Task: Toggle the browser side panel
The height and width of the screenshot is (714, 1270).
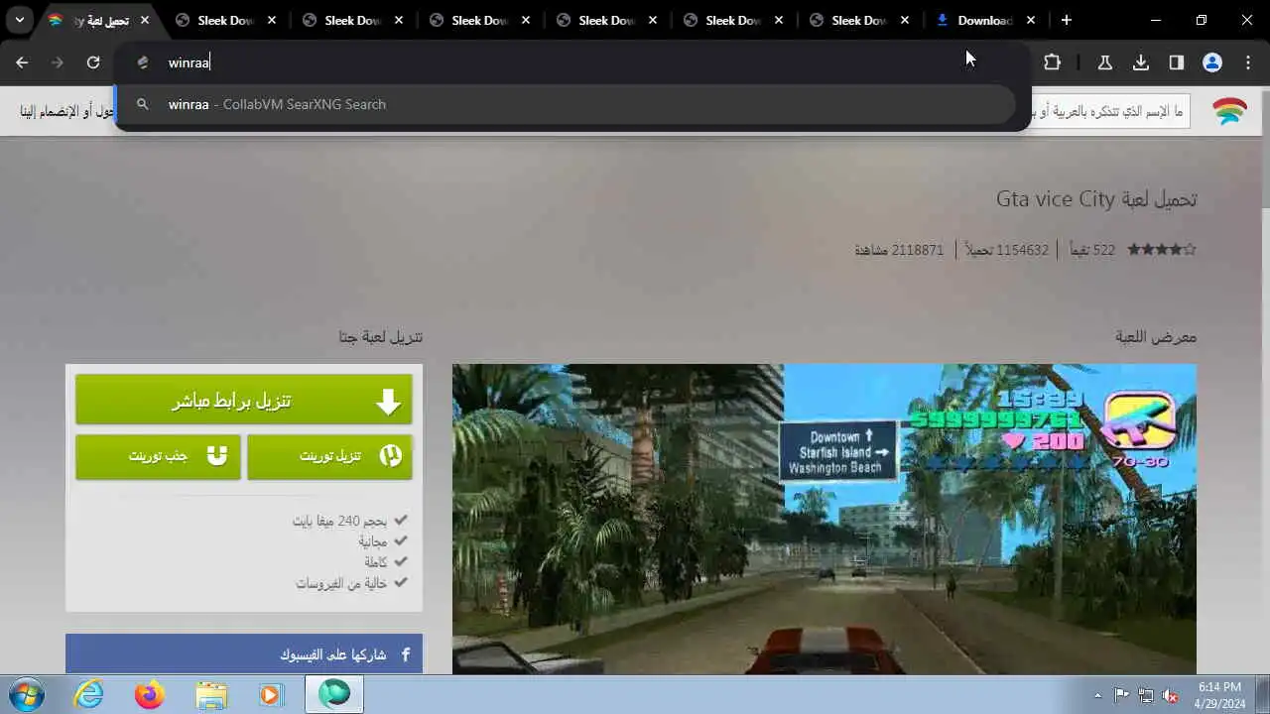Action: (1177, 62)
